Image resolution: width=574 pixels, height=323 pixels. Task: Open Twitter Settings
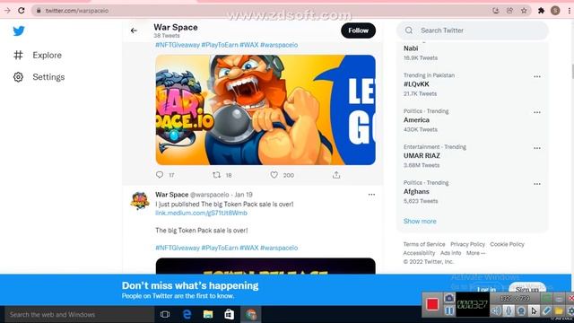point(48,77)
